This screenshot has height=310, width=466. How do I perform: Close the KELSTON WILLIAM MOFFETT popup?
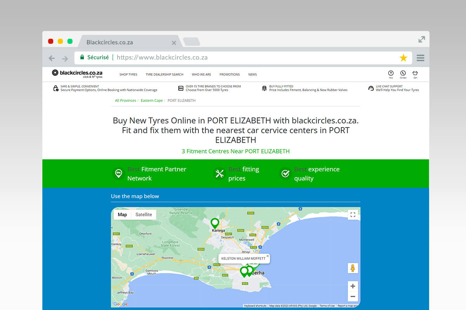coord(268,256)
